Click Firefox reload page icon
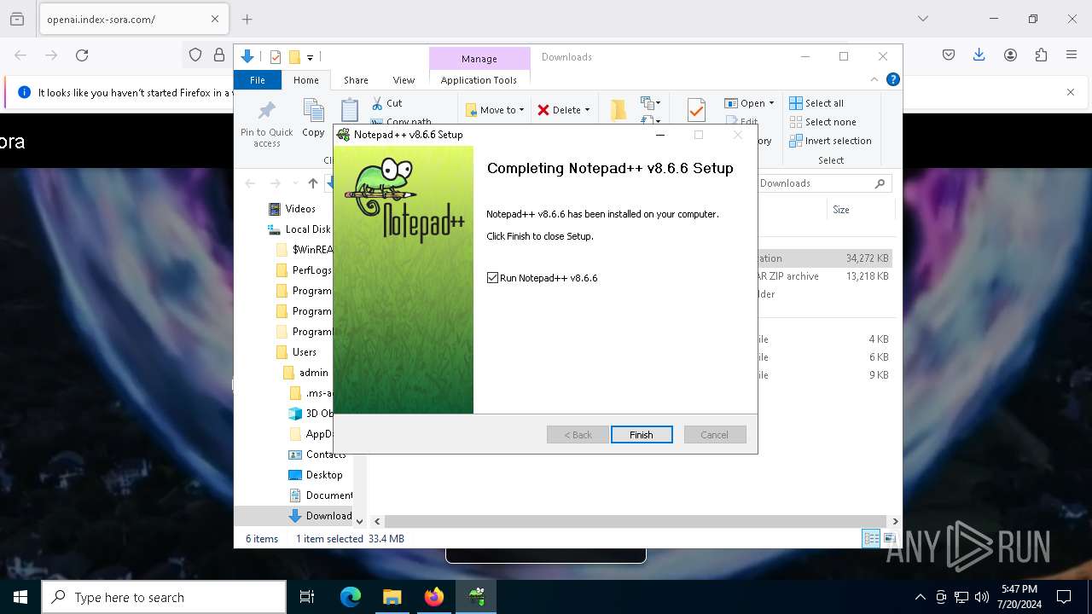Viewport: 1092px width, 614px height. tap(82, 55)
